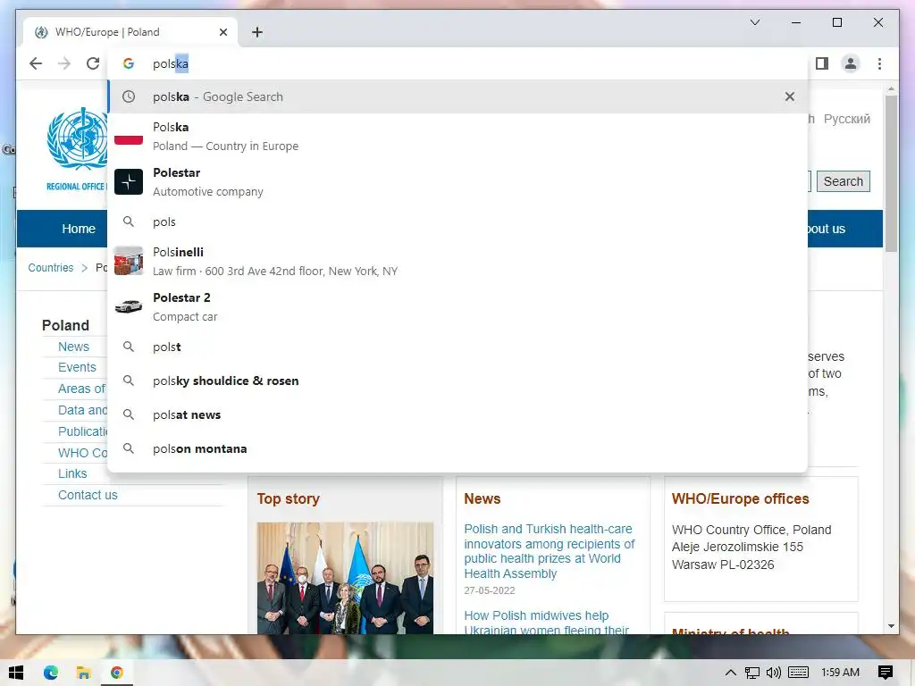Open the Countries breadcrumb link
This screenshot has width=915, height=686.
51,268
